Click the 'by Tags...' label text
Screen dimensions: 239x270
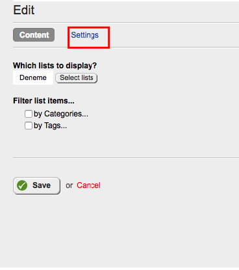click(x=50, y=126)
